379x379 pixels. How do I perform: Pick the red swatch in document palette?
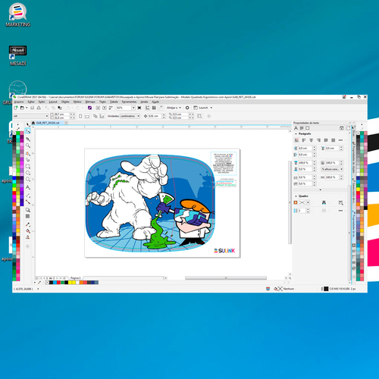(x=58, y=283)
